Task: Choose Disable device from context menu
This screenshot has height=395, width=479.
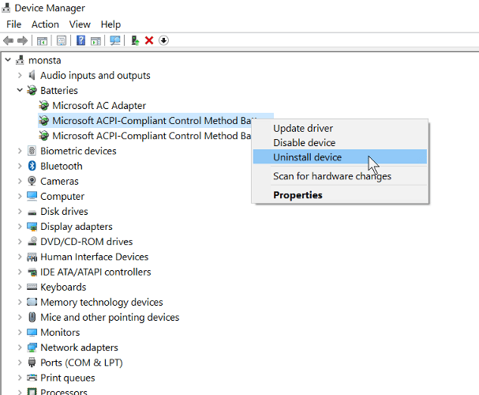Action: coord(339,143)
